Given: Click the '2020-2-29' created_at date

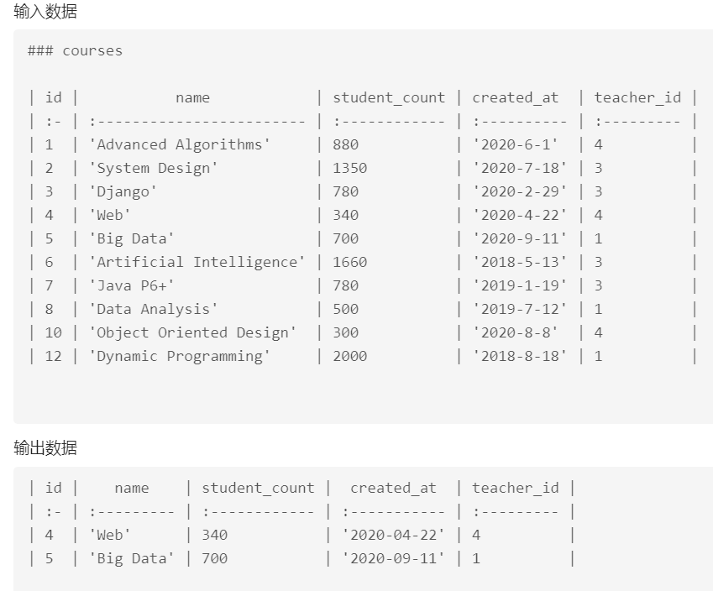Looking at the screenshot, I should [x=519, y=191].
